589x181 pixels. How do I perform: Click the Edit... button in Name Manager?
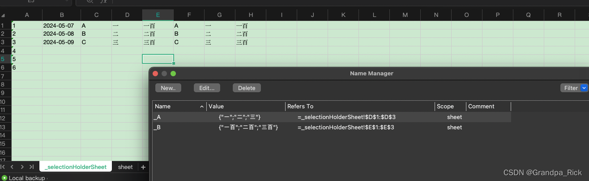(x=207, y=88)
